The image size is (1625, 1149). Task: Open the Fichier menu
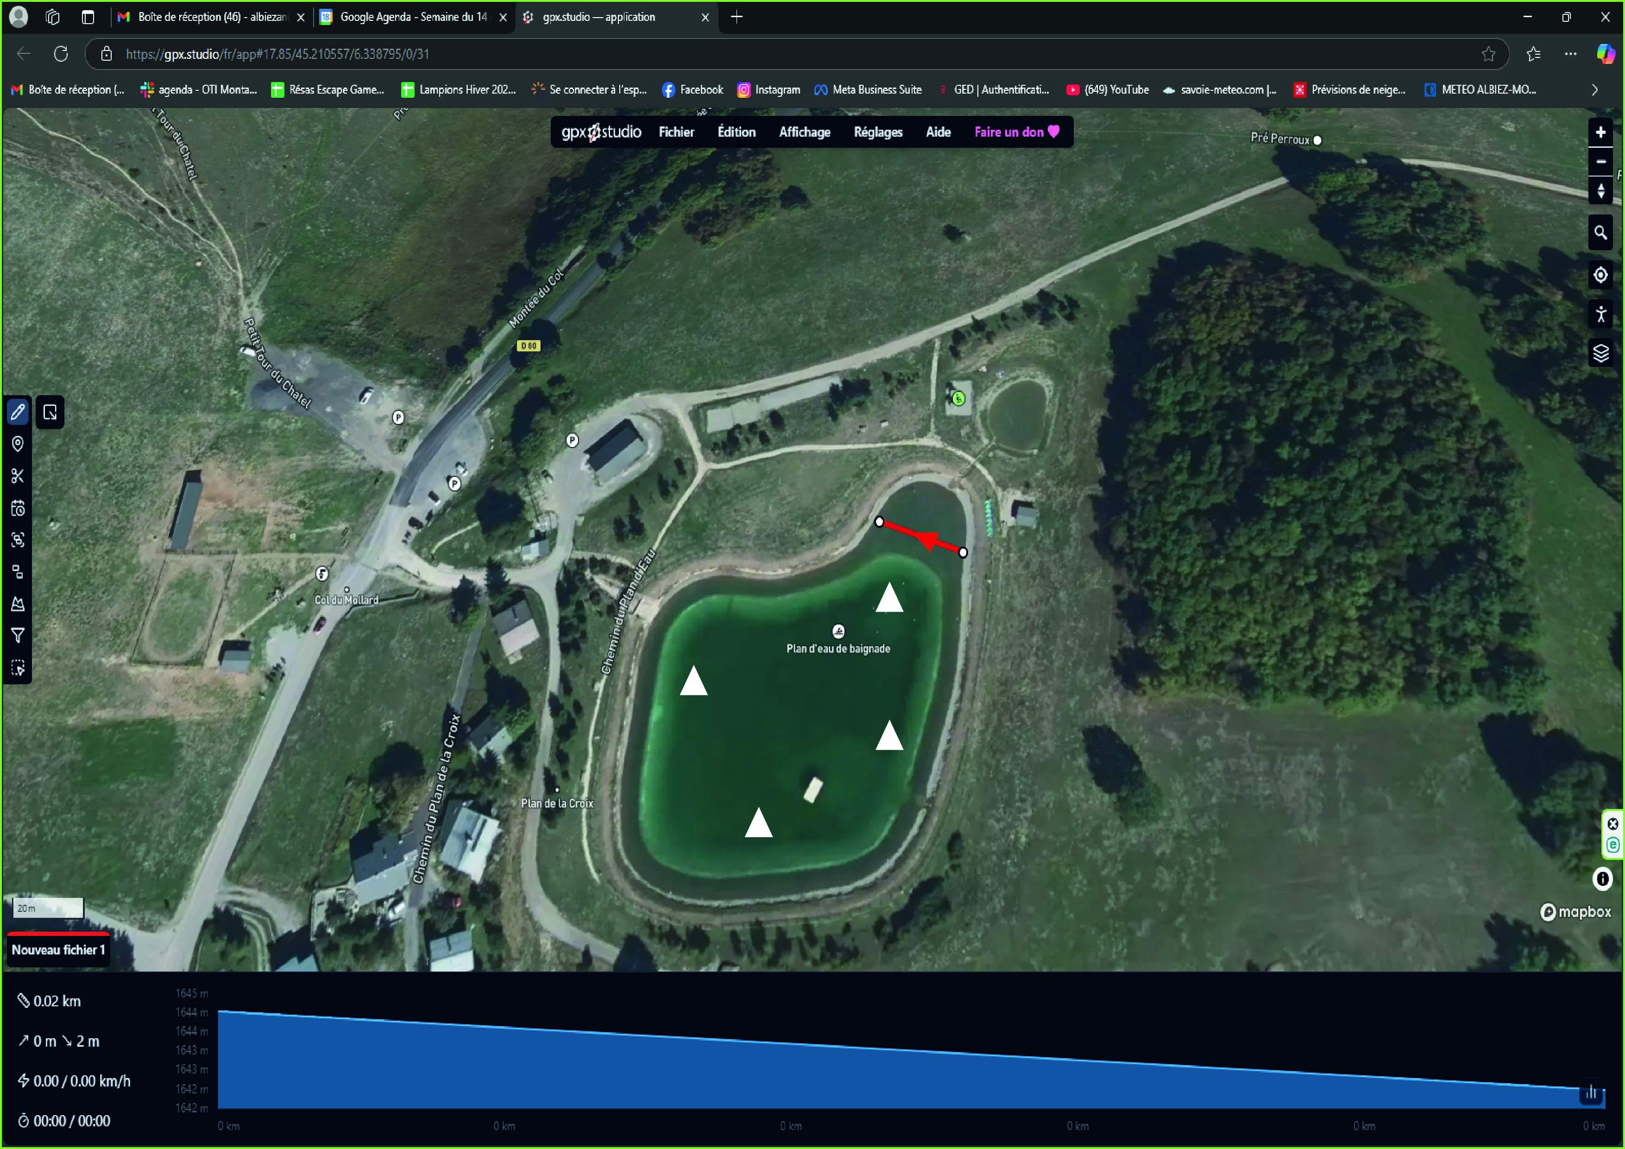click(x=676, y=132)
